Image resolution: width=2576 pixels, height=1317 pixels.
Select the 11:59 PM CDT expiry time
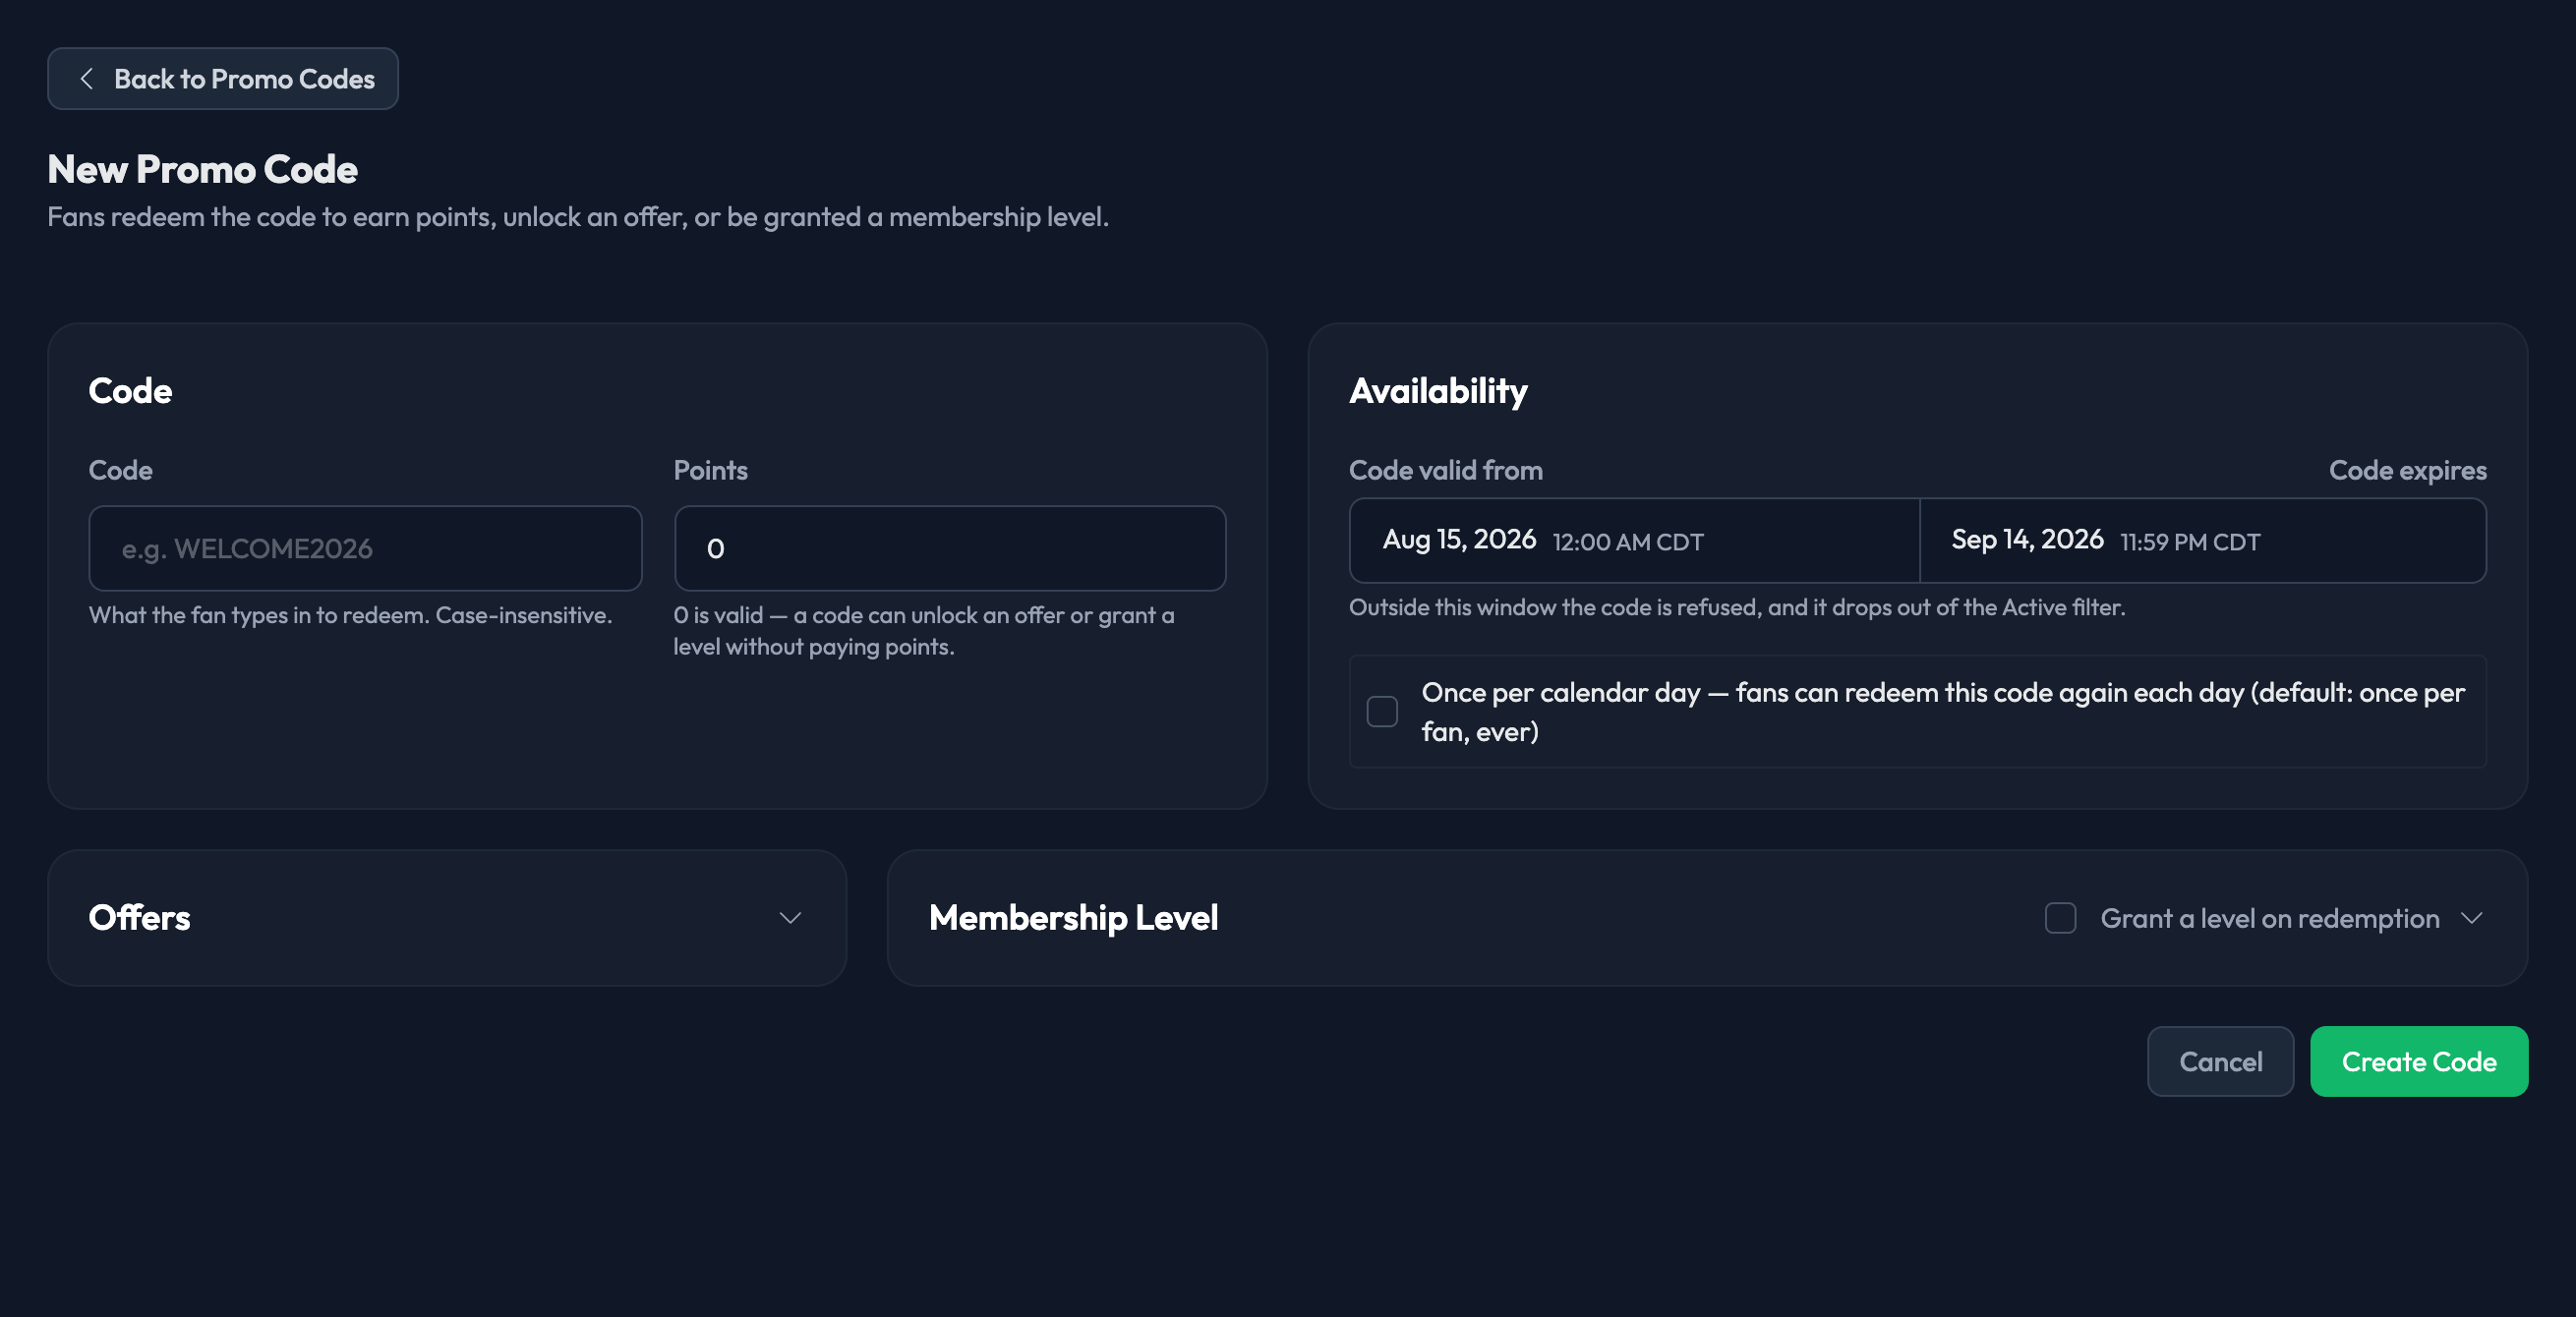pyautogui.click(x=2189, y=542)
